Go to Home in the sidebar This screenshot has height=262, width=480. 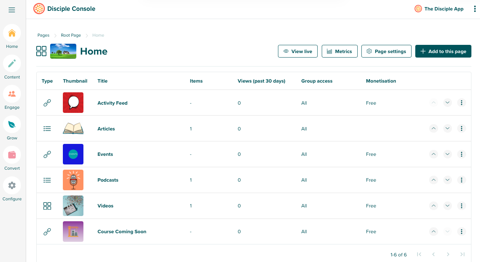tap(12, 33)
